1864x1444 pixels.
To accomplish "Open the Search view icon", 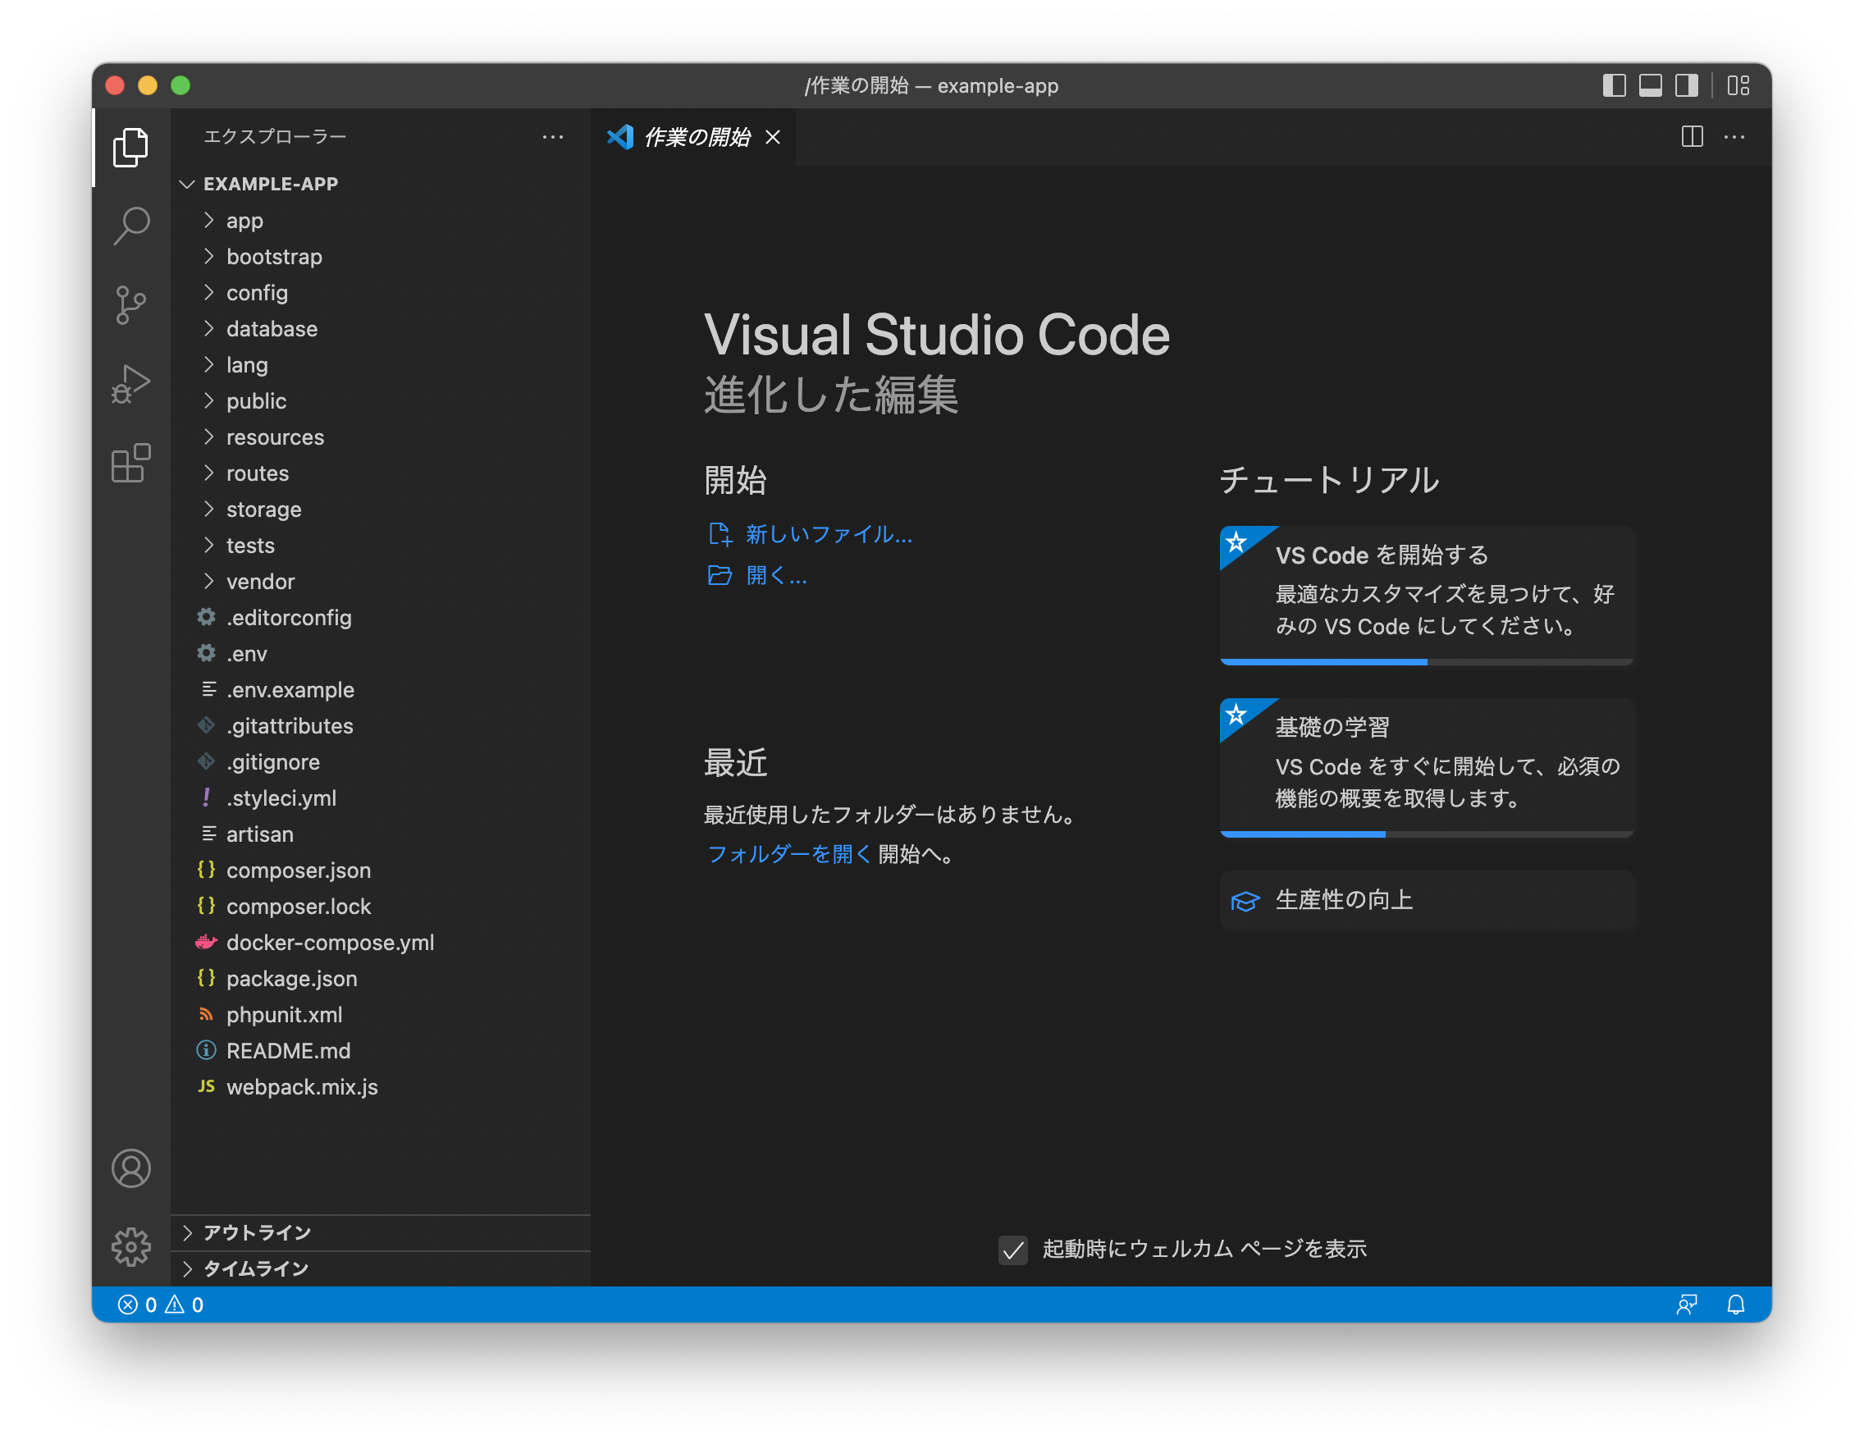I will click(130, 226).
